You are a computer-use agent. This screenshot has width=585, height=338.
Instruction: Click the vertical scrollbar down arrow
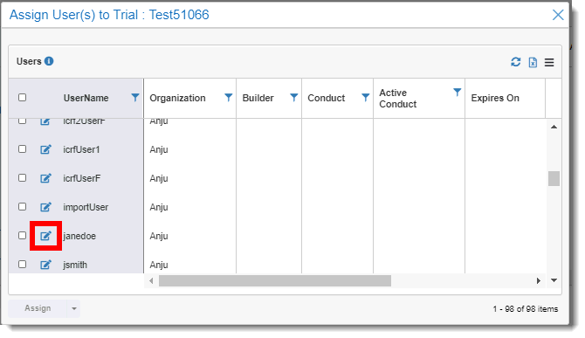(554, 280)
